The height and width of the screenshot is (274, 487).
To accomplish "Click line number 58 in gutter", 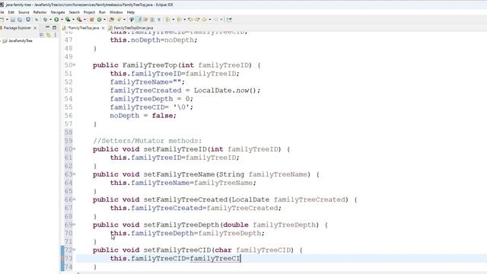I will 68,132.
